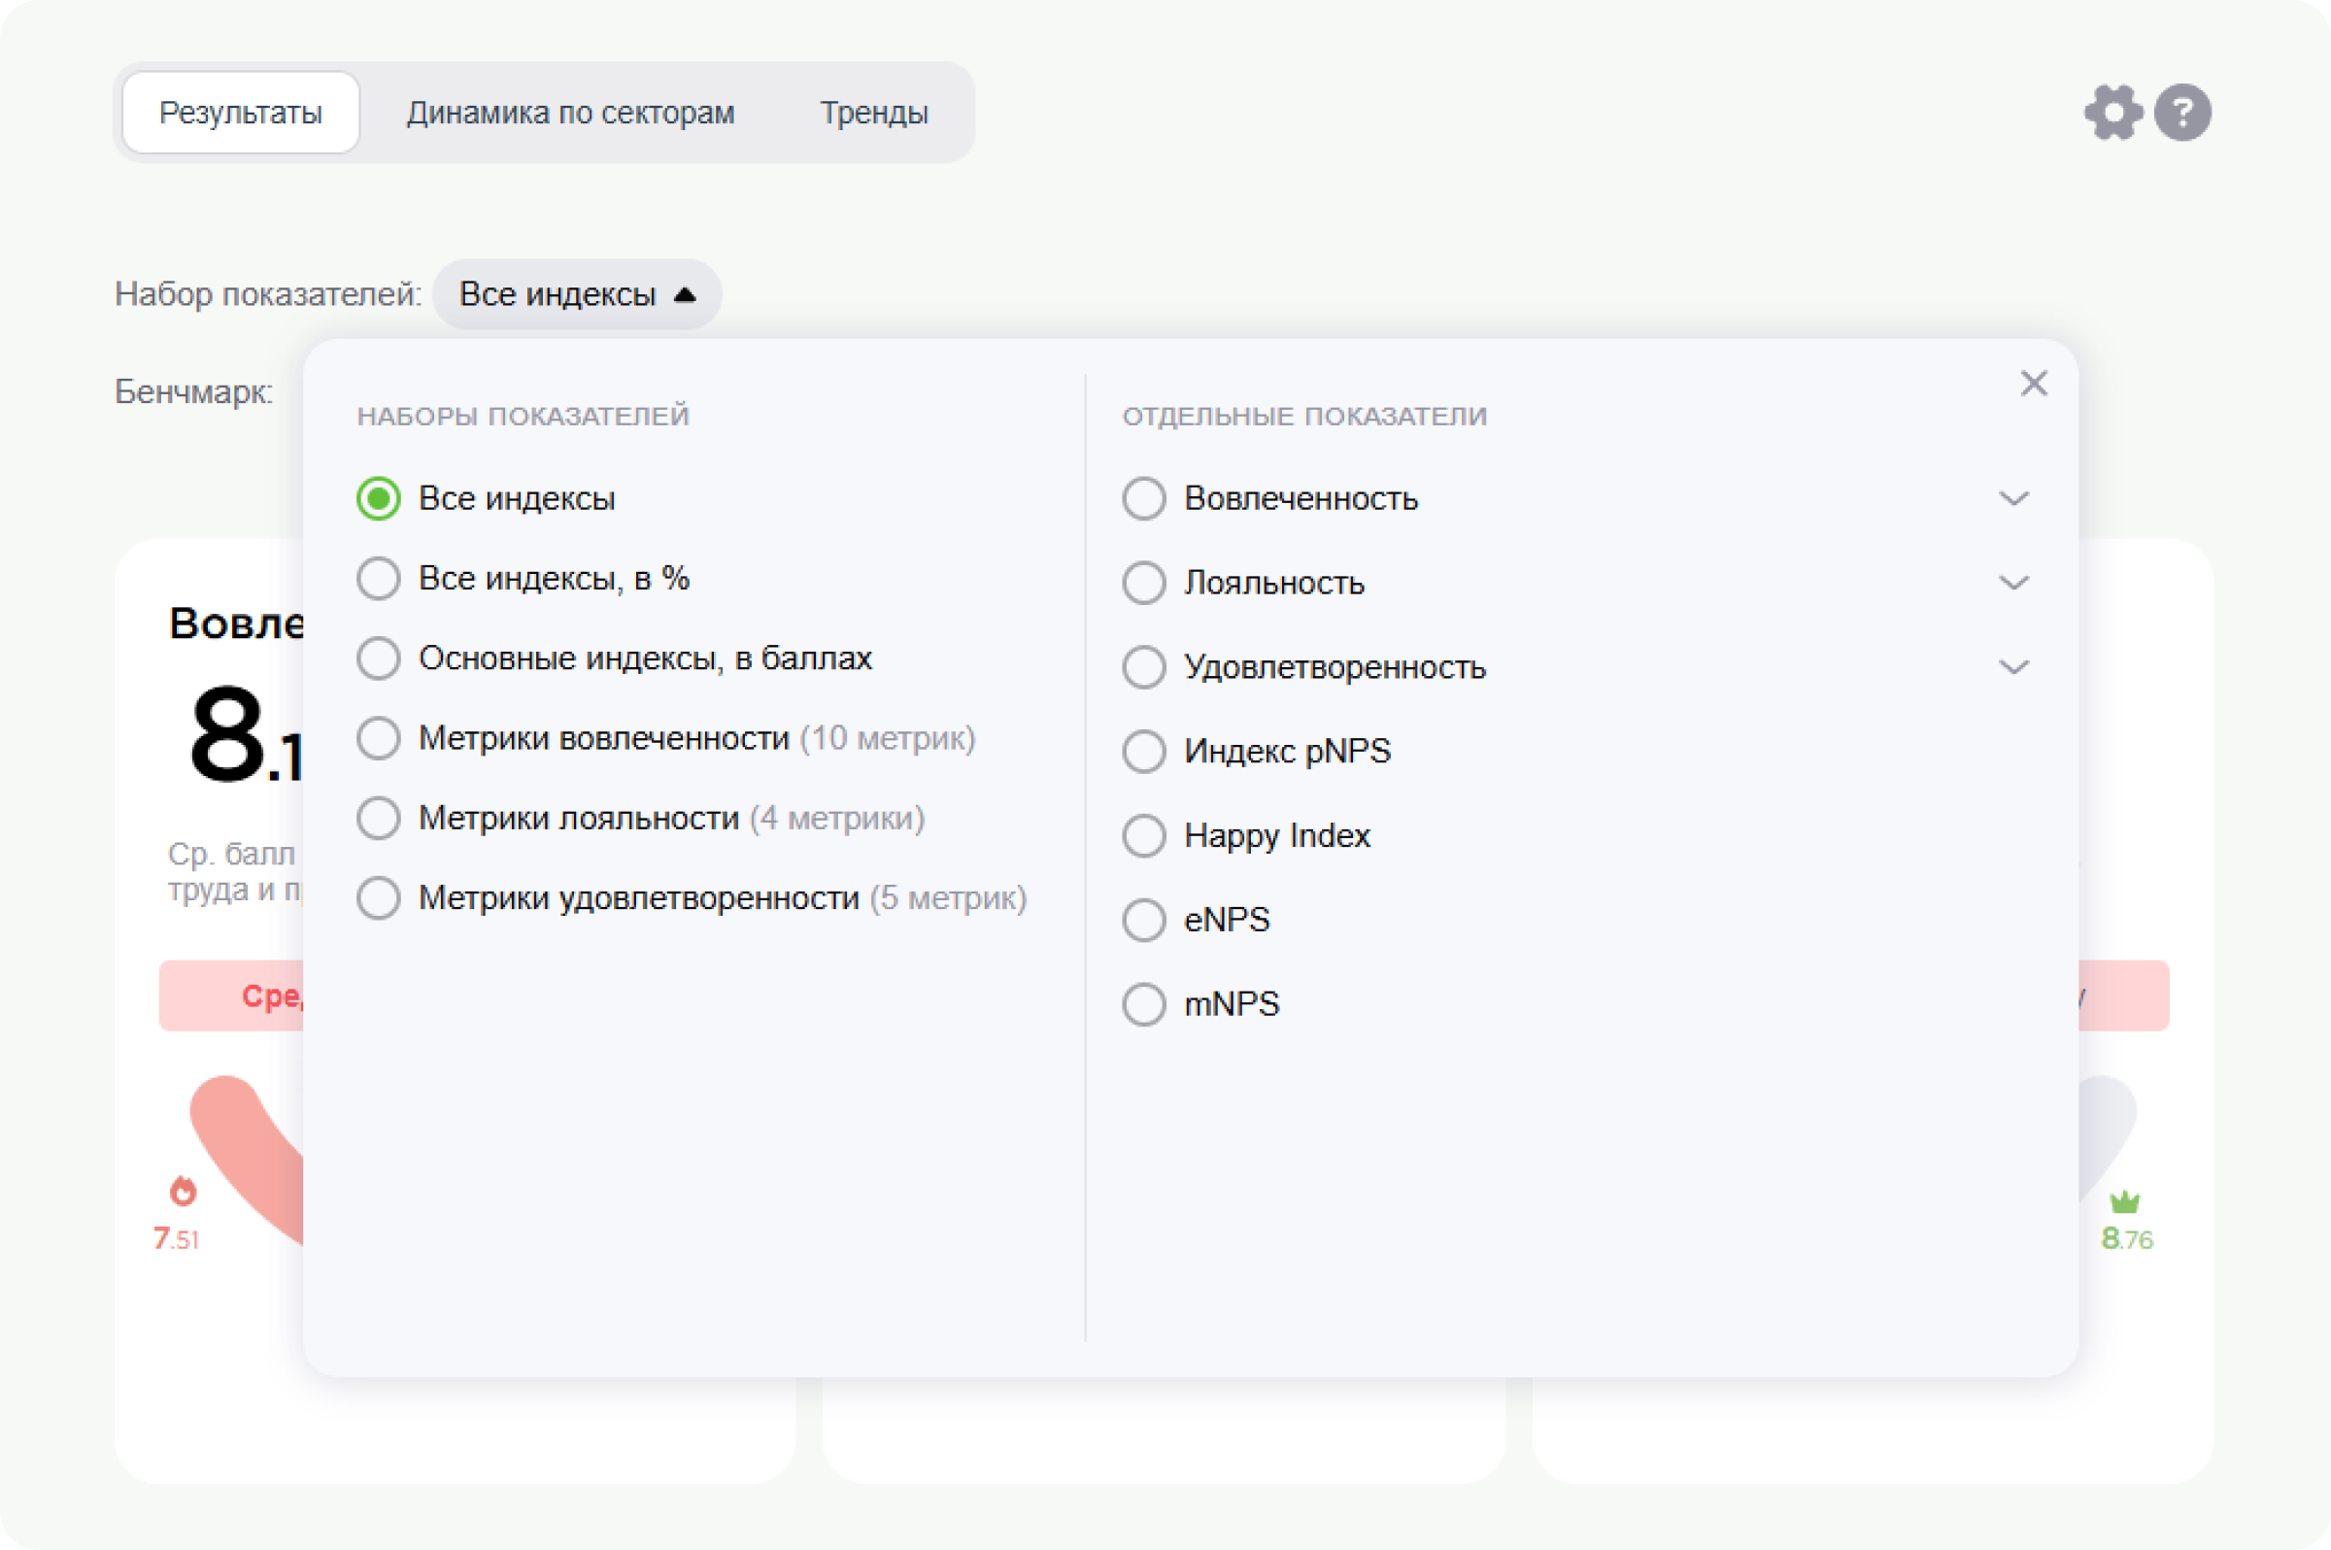2331x1550 pixels.
Task: Select the Все индексы radio option
Action: (x=379, y=498)
